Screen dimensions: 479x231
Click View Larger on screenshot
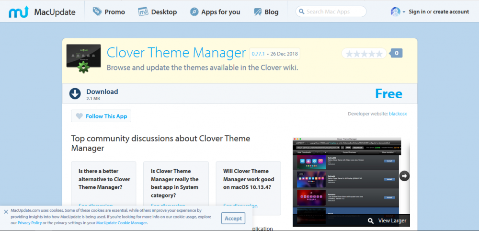(392, 220)
